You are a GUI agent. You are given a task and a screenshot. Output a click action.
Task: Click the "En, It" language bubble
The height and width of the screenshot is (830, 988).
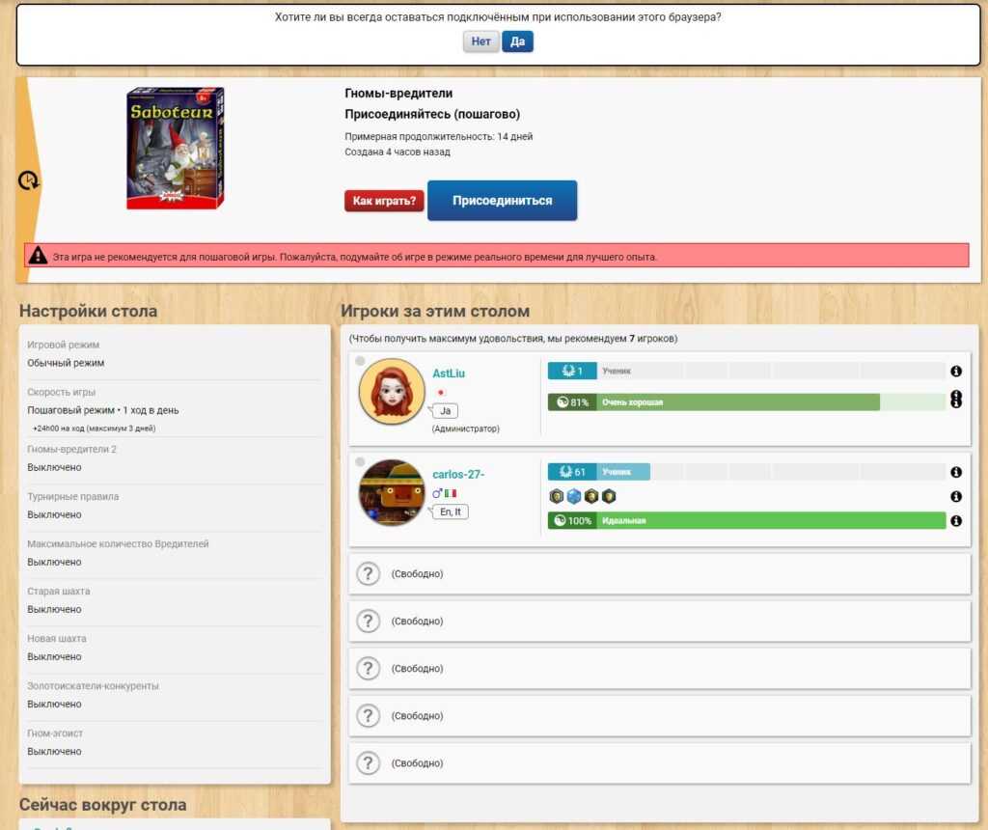click(450, 512)
